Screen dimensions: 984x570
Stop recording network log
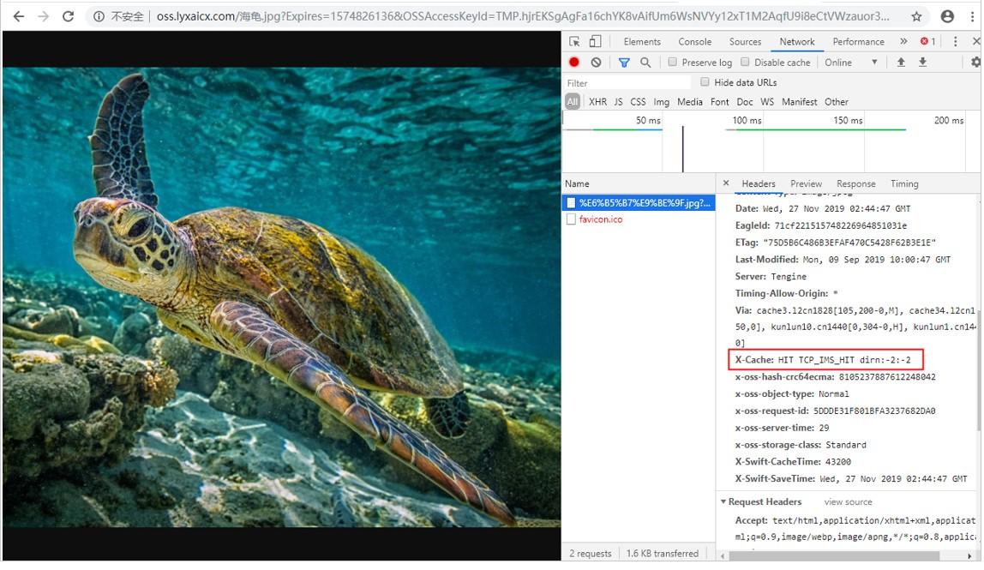click(x=573, y=63)
